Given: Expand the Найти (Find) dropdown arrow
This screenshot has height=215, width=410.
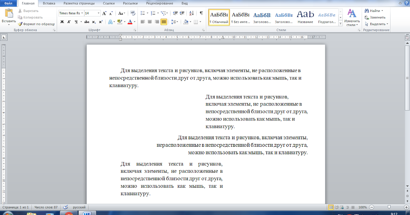Looking at the screenshot, I should click(383, 11).
